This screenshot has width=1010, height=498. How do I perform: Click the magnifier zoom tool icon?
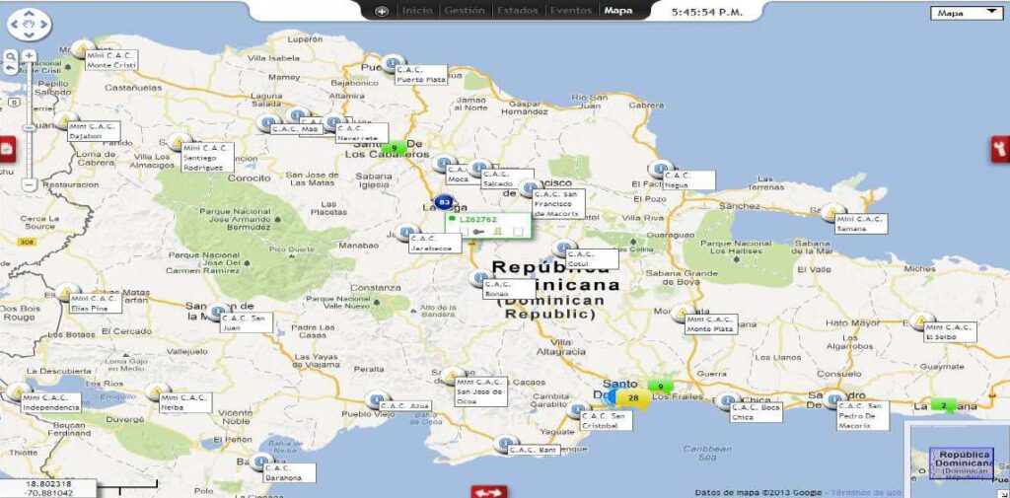(11, 56)
